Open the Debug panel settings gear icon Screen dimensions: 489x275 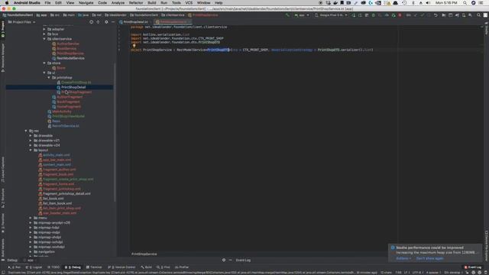(224, 260)
